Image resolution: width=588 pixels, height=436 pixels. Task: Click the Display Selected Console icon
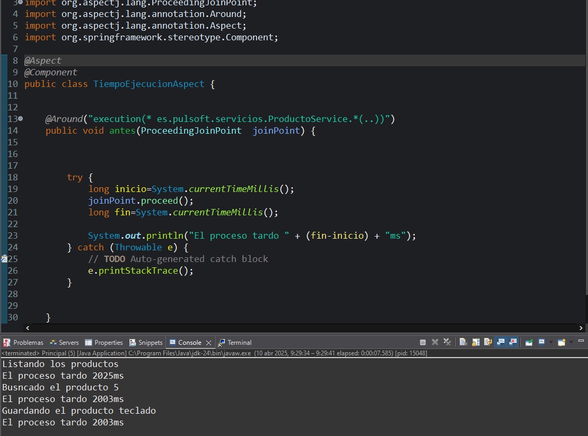541,343
